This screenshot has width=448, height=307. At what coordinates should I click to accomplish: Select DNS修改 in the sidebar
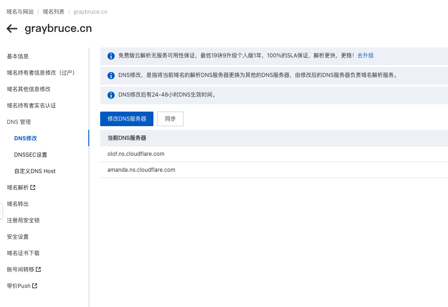pyautogui.click(x=25, y=138)
